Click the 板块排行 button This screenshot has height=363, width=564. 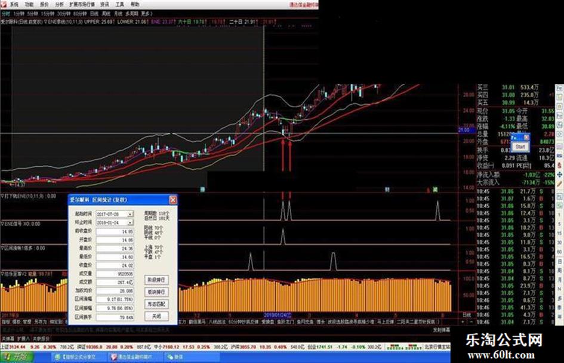pos(156,292)
